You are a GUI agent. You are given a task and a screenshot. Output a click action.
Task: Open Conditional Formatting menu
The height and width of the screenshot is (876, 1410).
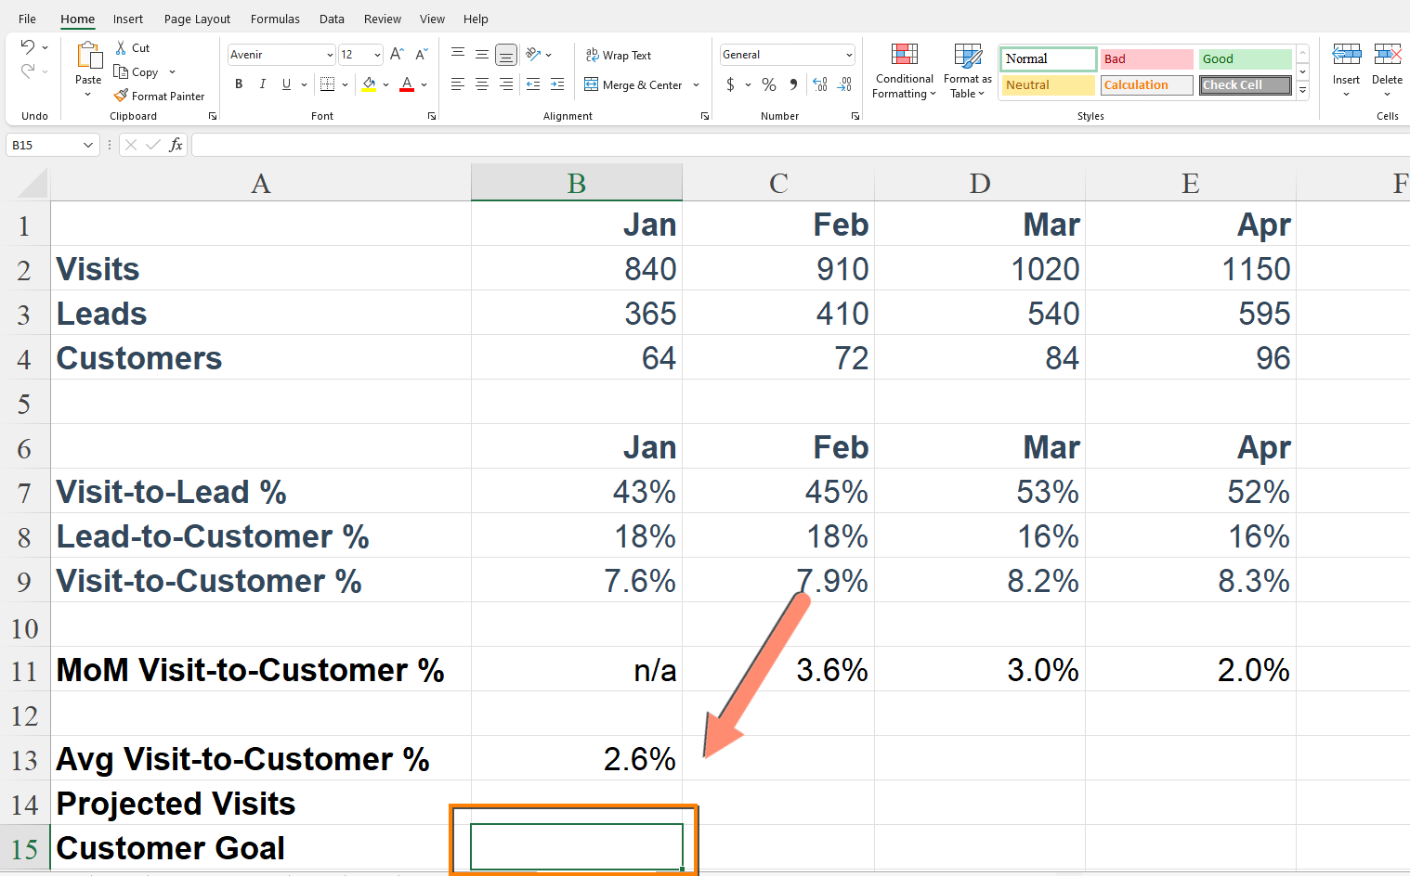pos(905,71)
